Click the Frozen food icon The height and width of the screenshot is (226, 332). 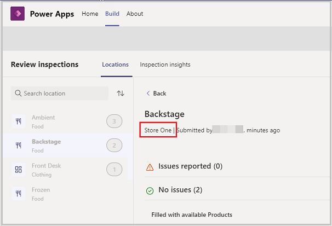pos(19,194)
